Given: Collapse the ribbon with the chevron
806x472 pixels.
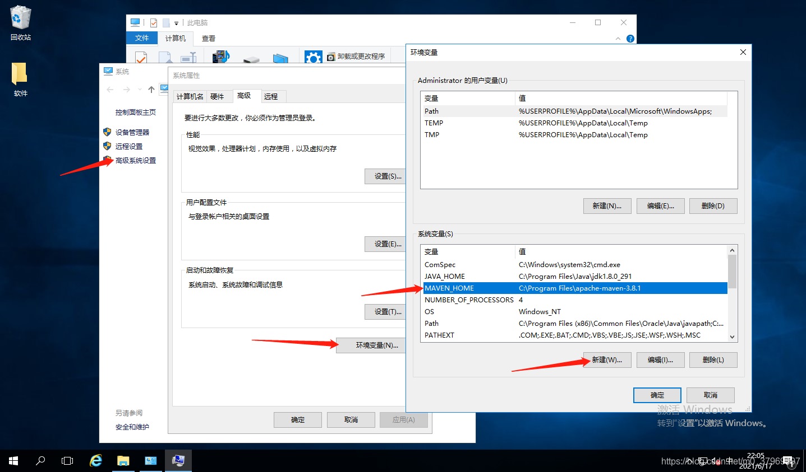Looking at the screenshot, I should click(618, 39).
